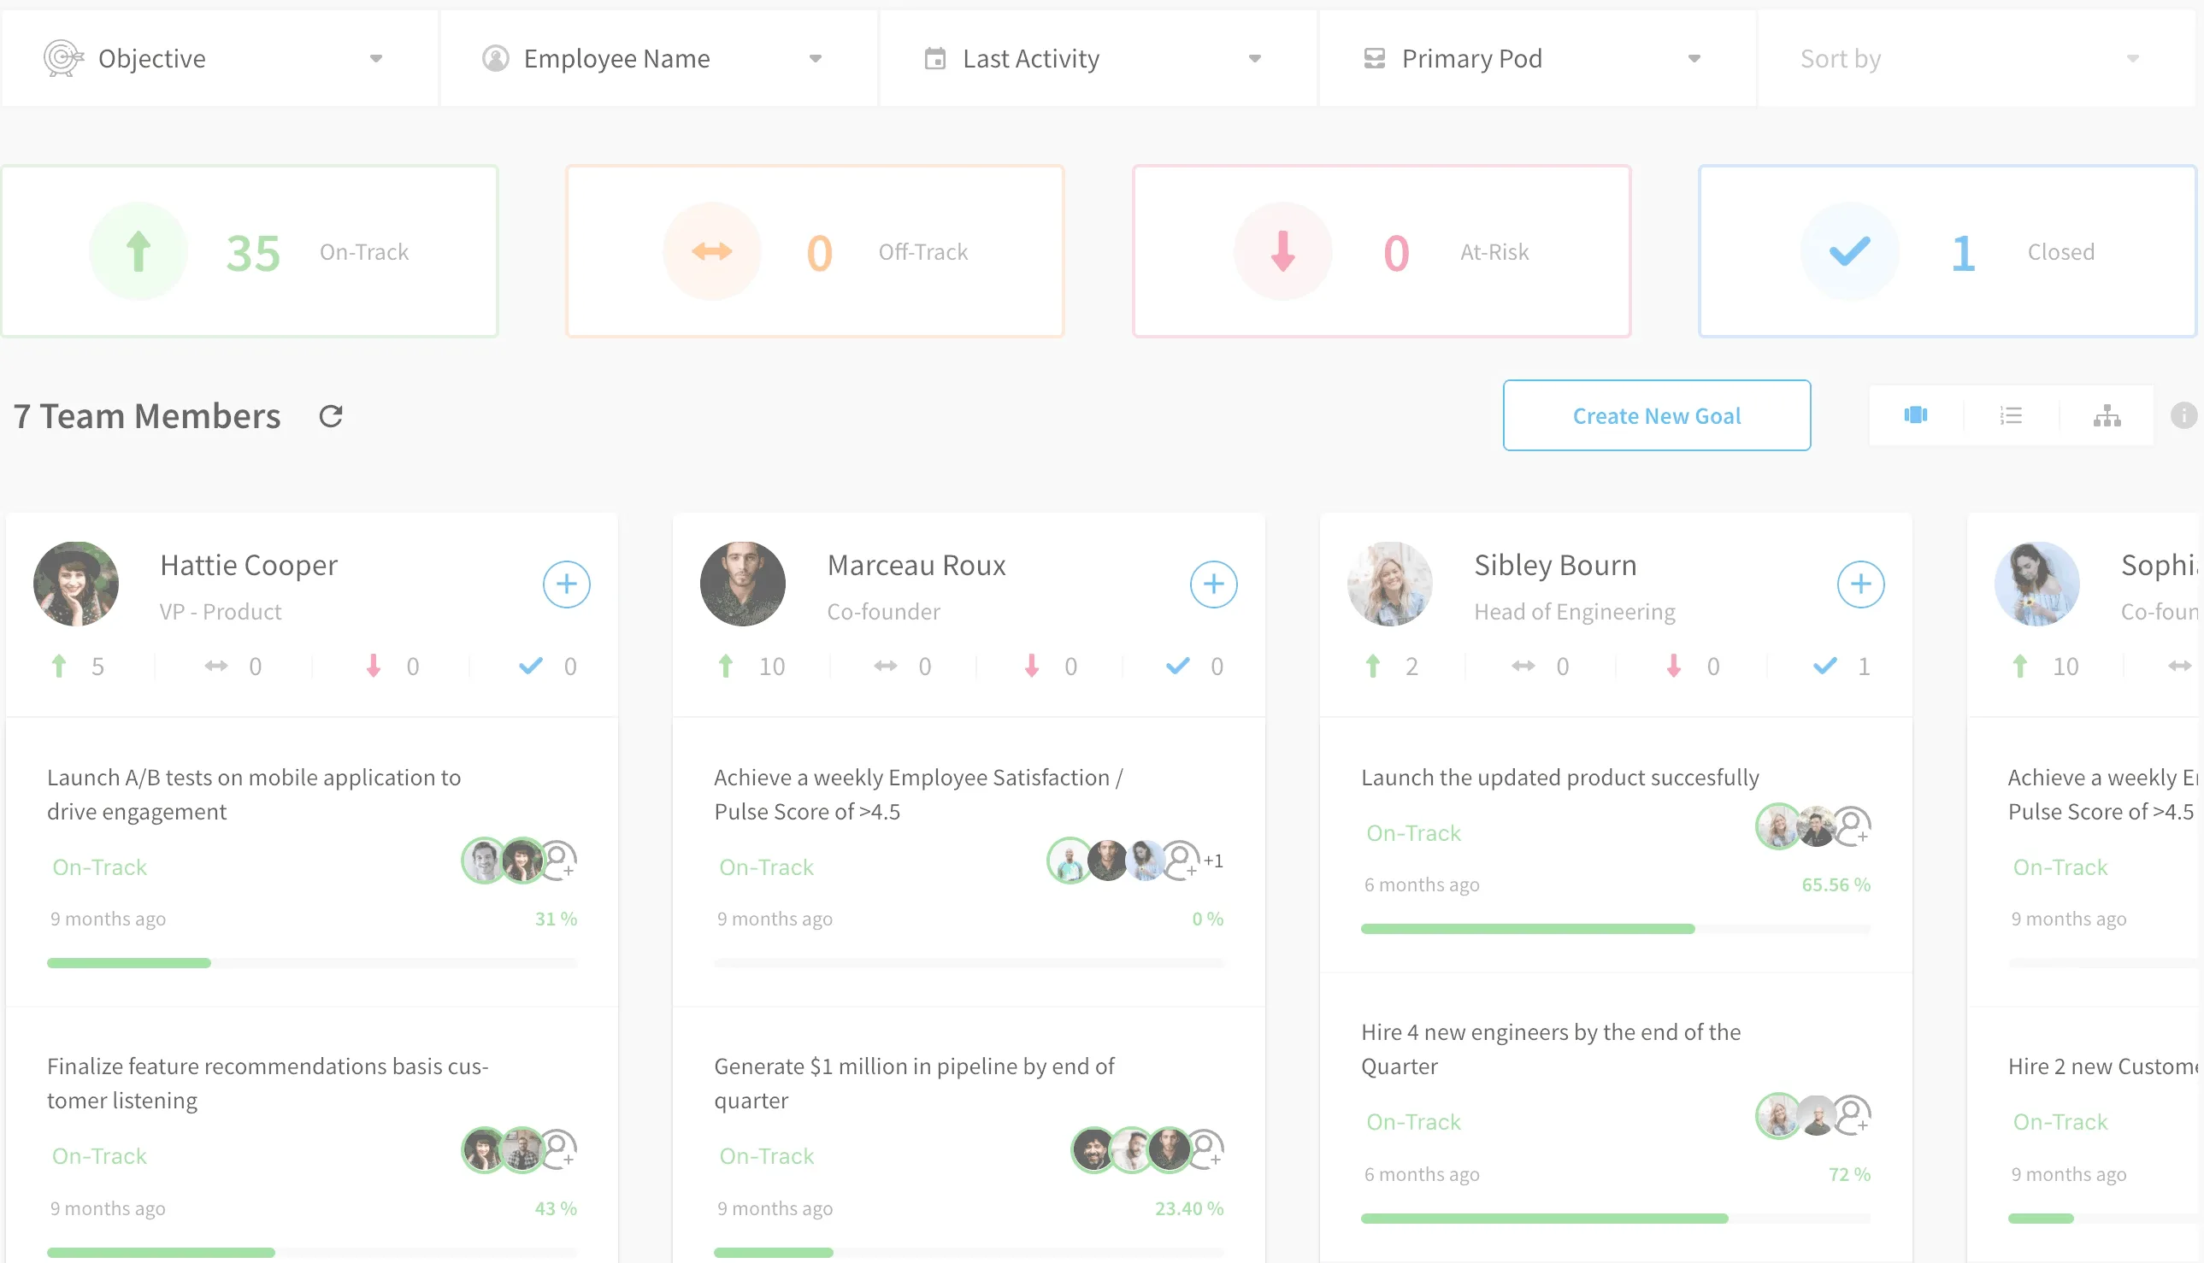Click the Employee Name person icon
The height and width of the screenshot is (1263, 2204).
click(x=496, y=58)
